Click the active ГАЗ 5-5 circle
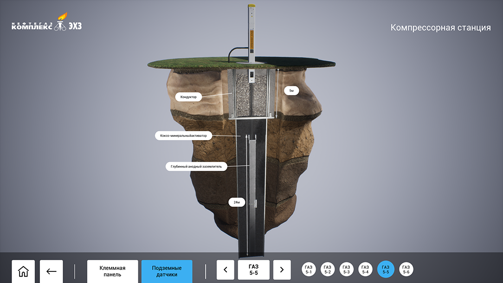 (386, 269)
